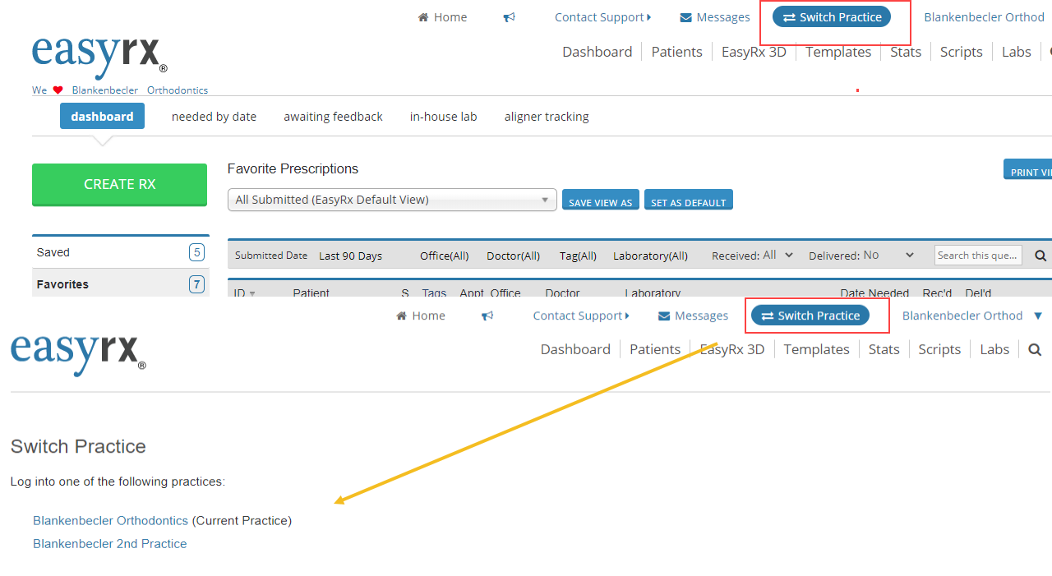The width and height of the screenshot is (1052, 576).
Task: Open EasyRx 3D in the dashboard page nav bar
Action: tap(754, 52)
